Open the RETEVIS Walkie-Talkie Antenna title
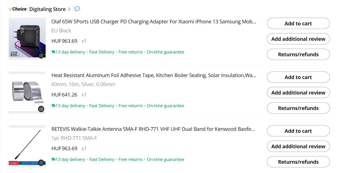This screenshot has width=338, height=173. tap(154, 129)
